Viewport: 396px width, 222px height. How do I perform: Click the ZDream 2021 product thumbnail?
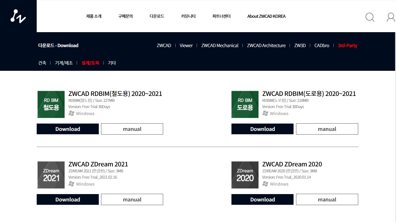(x=51, y=175)
